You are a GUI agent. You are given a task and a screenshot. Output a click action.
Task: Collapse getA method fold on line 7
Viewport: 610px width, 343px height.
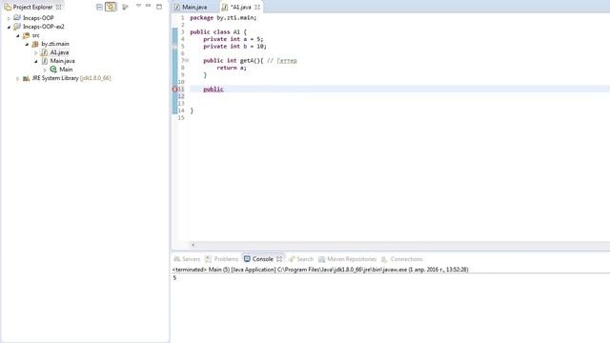[187, 60]
